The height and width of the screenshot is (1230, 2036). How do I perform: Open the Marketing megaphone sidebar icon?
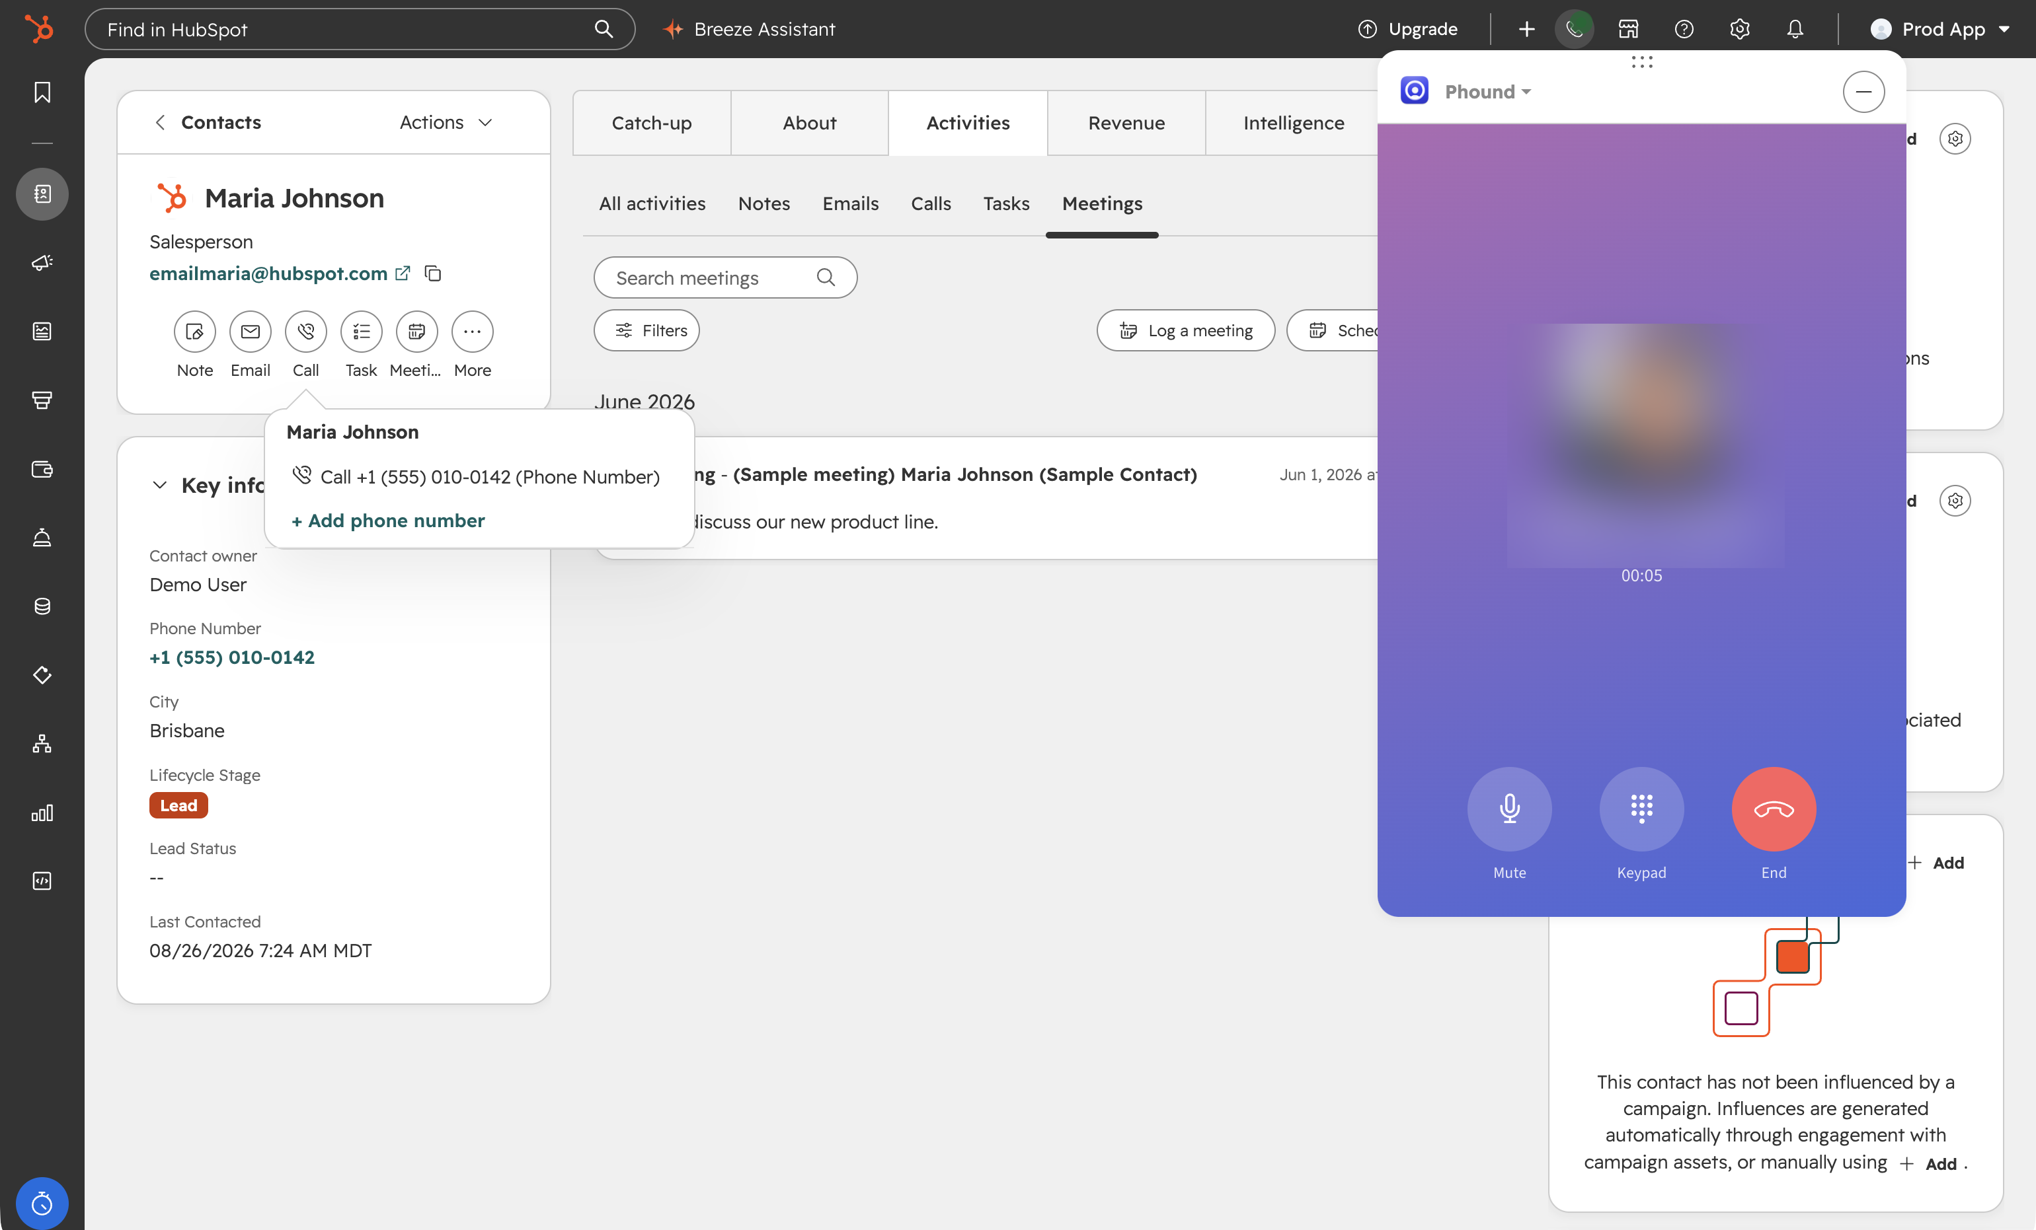[42, 262]
